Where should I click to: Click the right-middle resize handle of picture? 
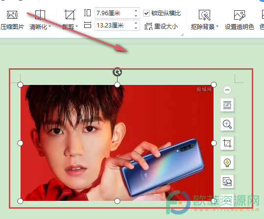point(214,143)
